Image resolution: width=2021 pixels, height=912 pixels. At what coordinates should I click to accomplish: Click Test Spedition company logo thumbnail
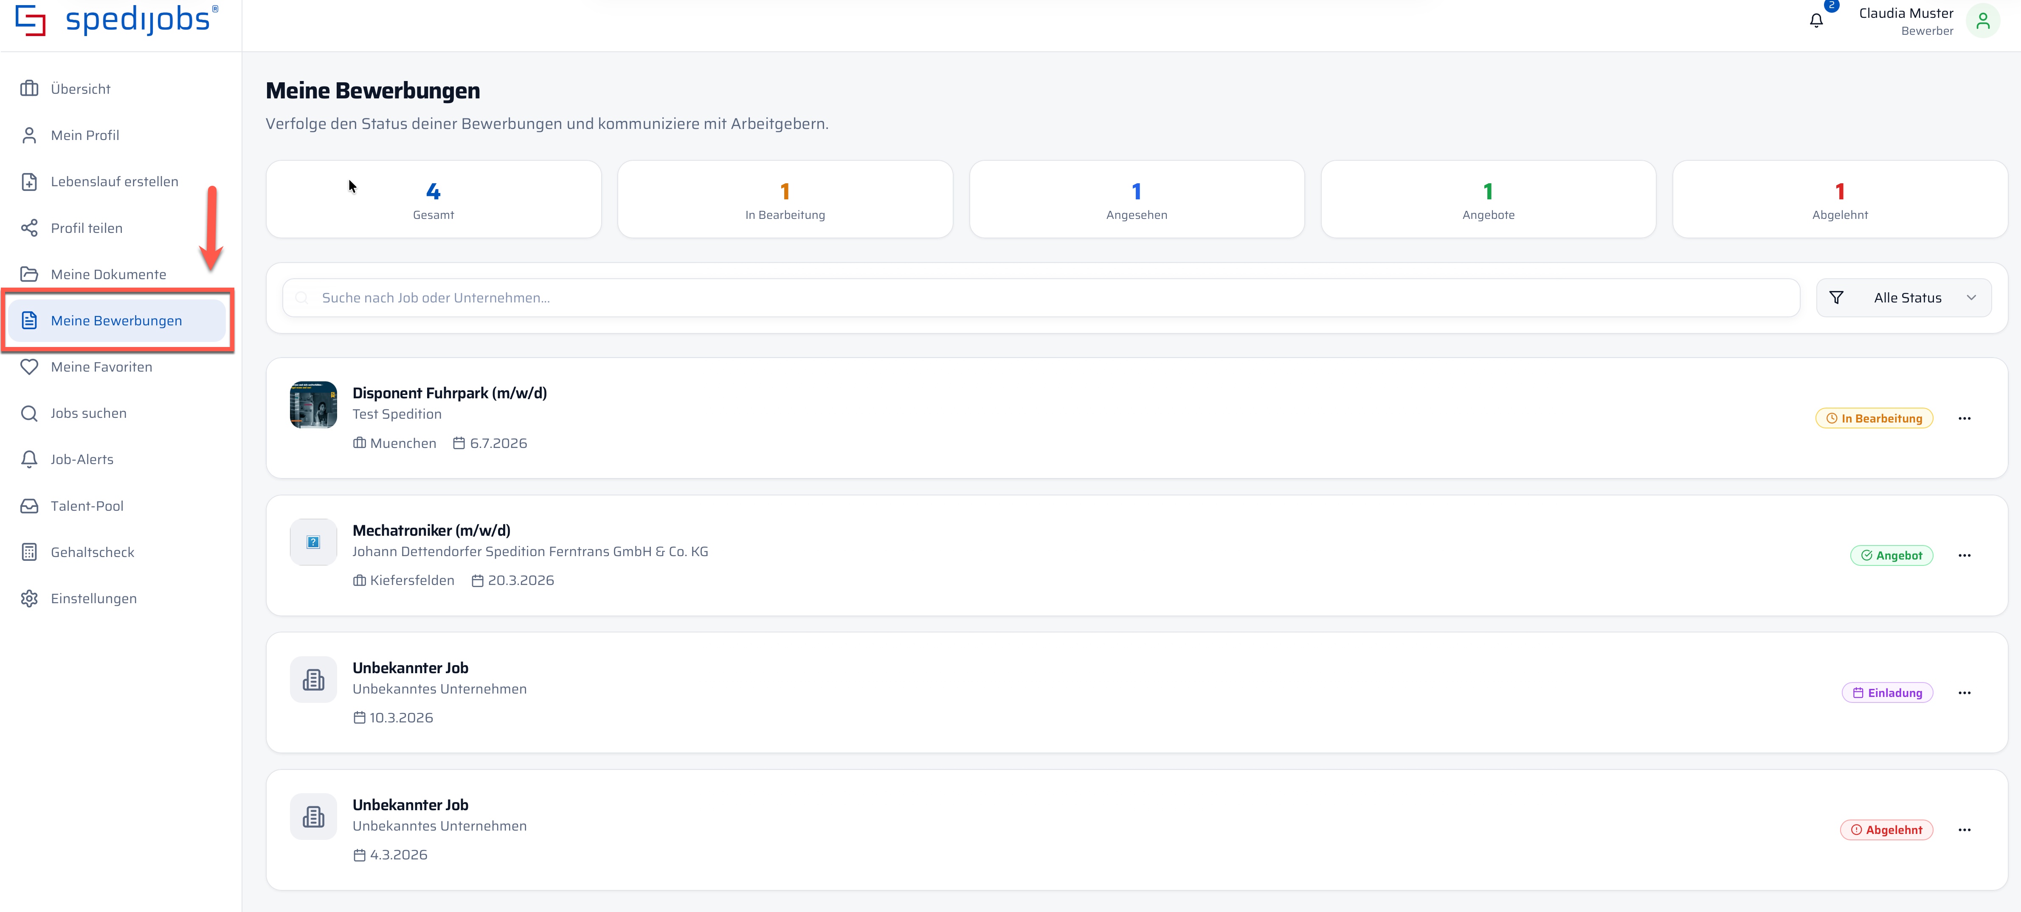(313, 404)
